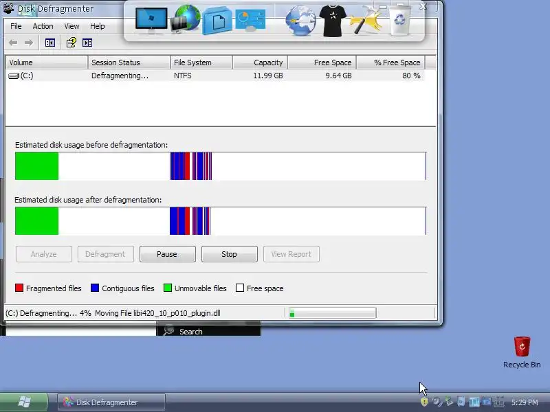550x412 pixels.
Task: Click the C: drive icon in volume list
Action: click(14, 76)
